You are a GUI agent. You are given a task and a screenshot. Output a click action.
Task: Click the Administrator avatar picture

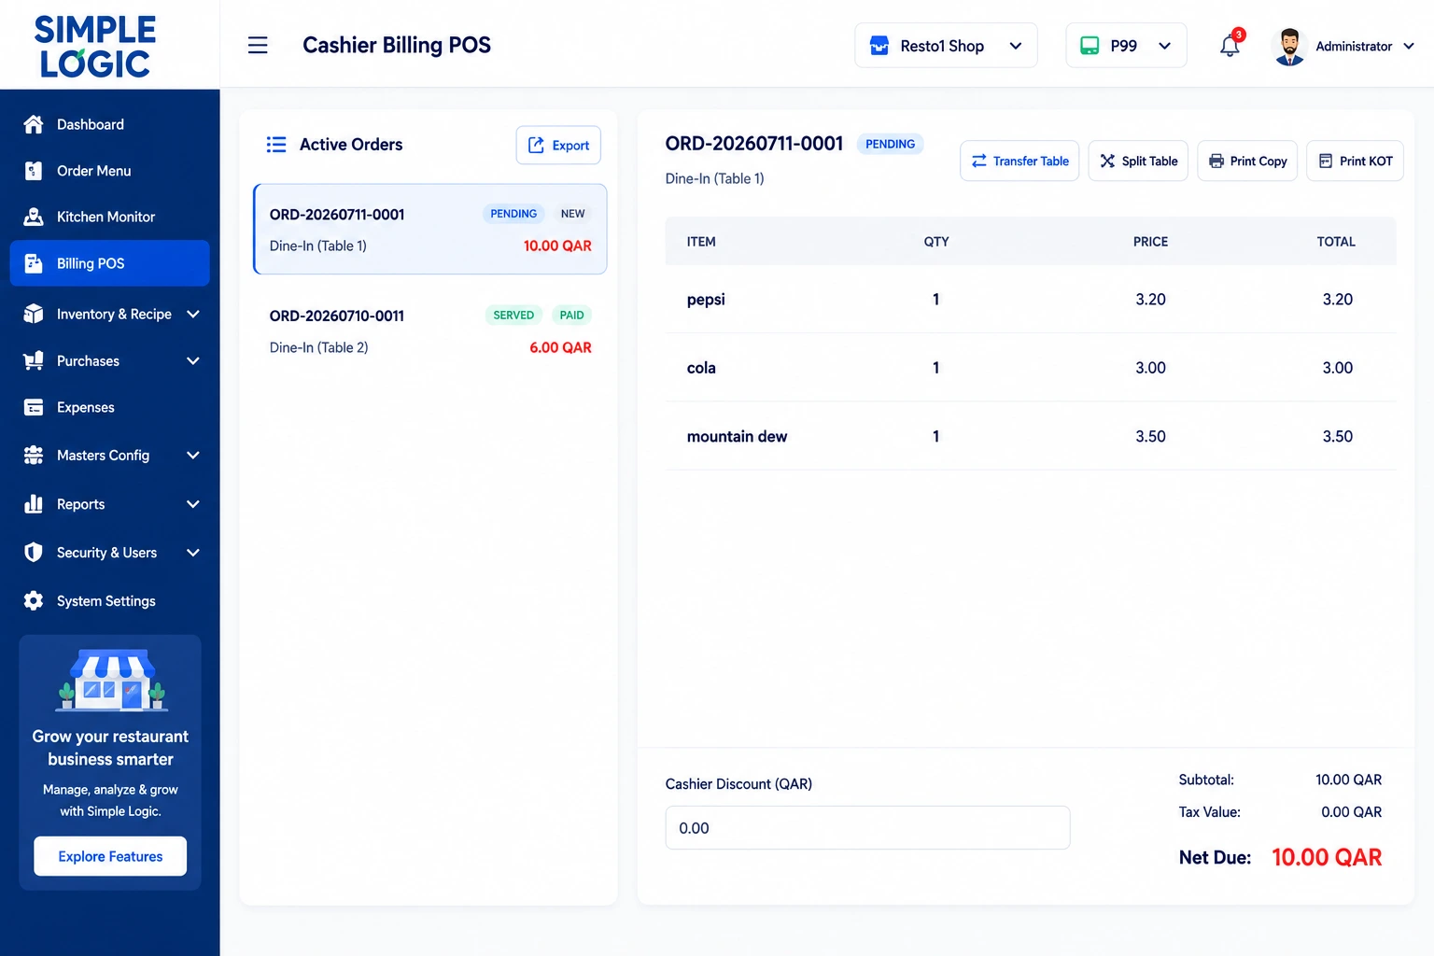[x=1289, y=46]
